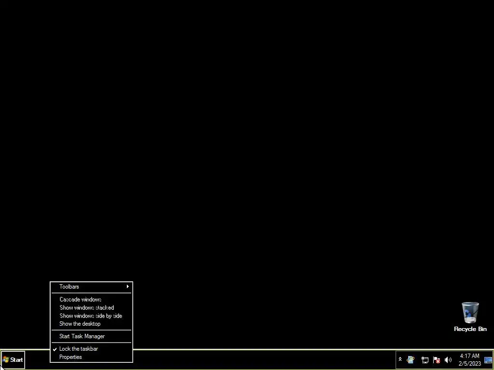Click Show windows side by side entry
The height and width of the screenshot is (370, 494).
[x=91, y=316]
